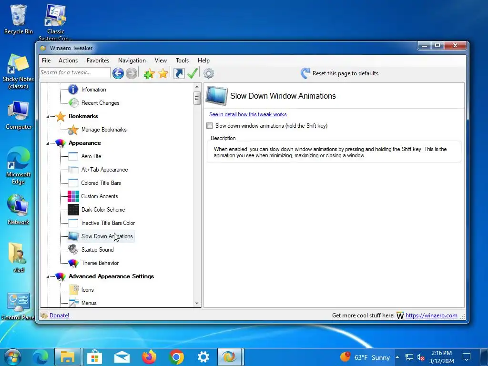
Task: Click the Donate icon in the status bar
Action: [x=44, y=315]
